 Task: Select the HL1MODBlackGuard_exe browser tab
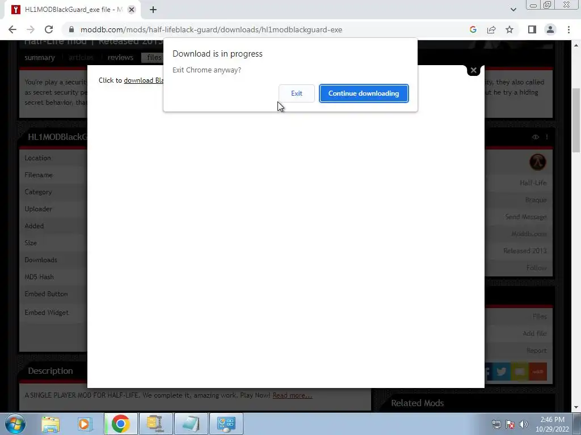pyautogui.click(x=72, y=10)
